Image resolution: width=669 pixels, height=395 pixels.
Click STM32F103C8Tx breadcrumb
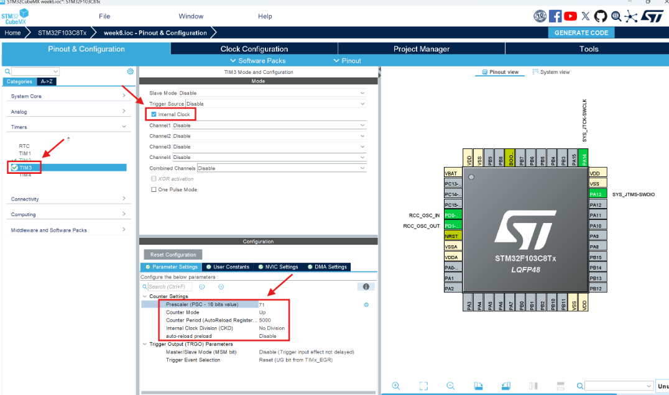click(x=62, y=33)
